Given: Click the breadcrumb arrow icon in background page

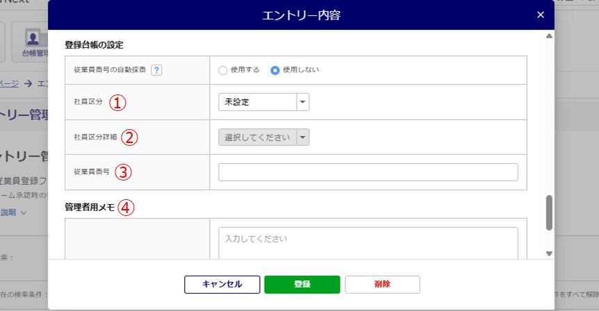Looking at the screenshot, I should click(28, 83).
